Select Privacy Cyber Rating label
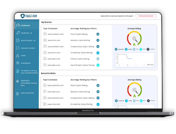The image size is (176, 134). pyautogui.click(x=80, y=59)
